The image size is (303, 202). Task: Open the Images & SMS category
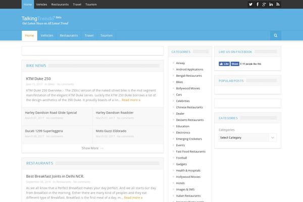pyautogui.click(x=185, y=189)
